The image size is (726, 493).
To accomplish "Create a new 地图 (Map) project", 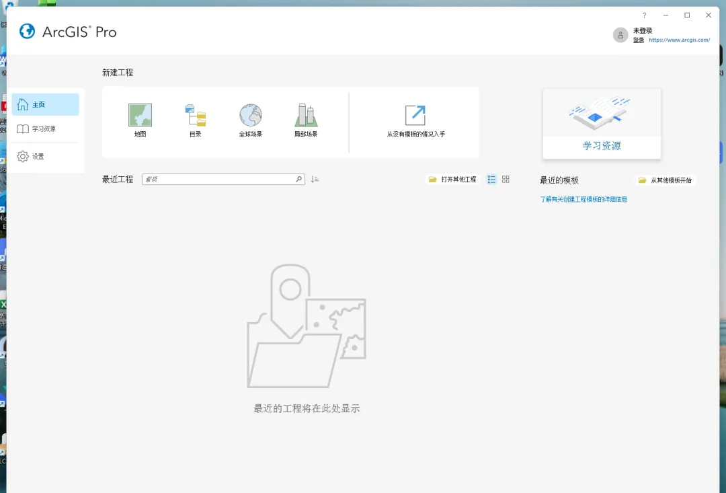I will (x=140, y=120).
